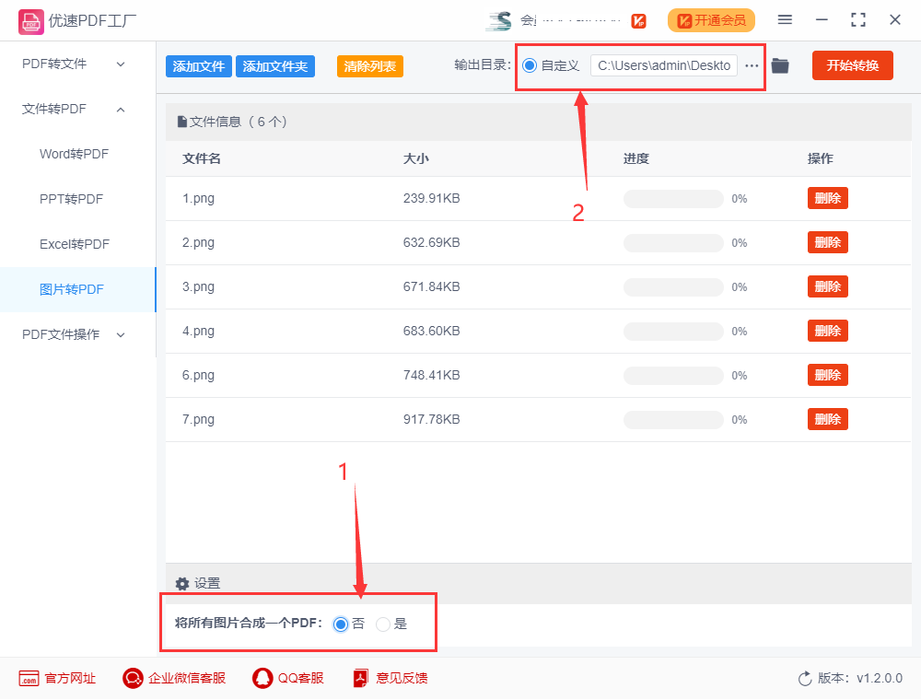This screenshot has height=700, width=921.
Task: Clear the list with 清除列表
Action: click(x=369, y=65)
